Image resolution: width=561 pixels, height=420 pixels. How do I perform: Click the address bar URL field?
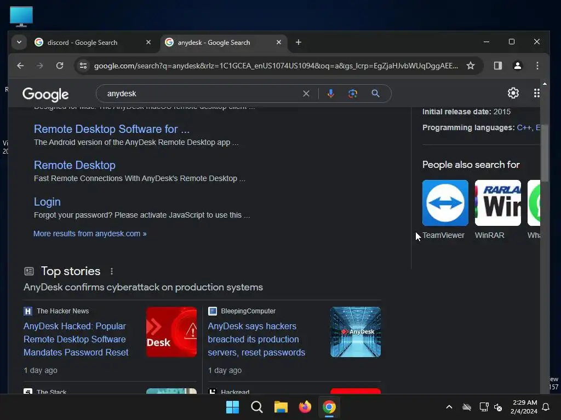tap(276, 66)
